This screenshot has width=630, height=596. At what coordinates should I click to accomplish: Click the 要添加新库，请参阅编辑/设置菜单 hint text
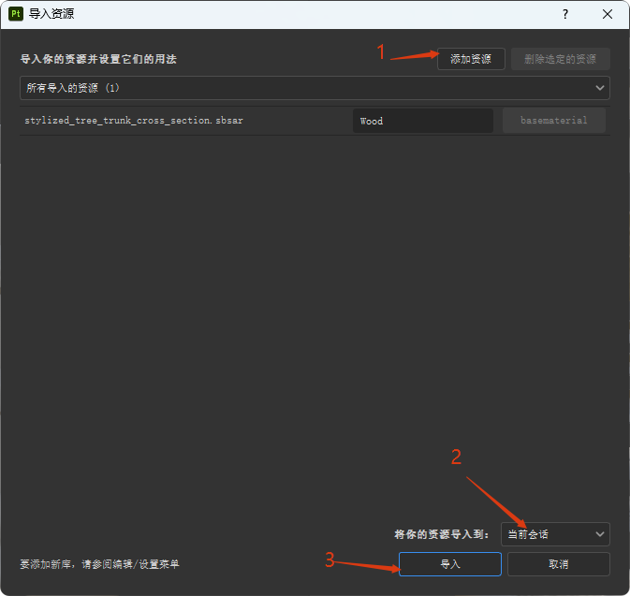point(99,564)
